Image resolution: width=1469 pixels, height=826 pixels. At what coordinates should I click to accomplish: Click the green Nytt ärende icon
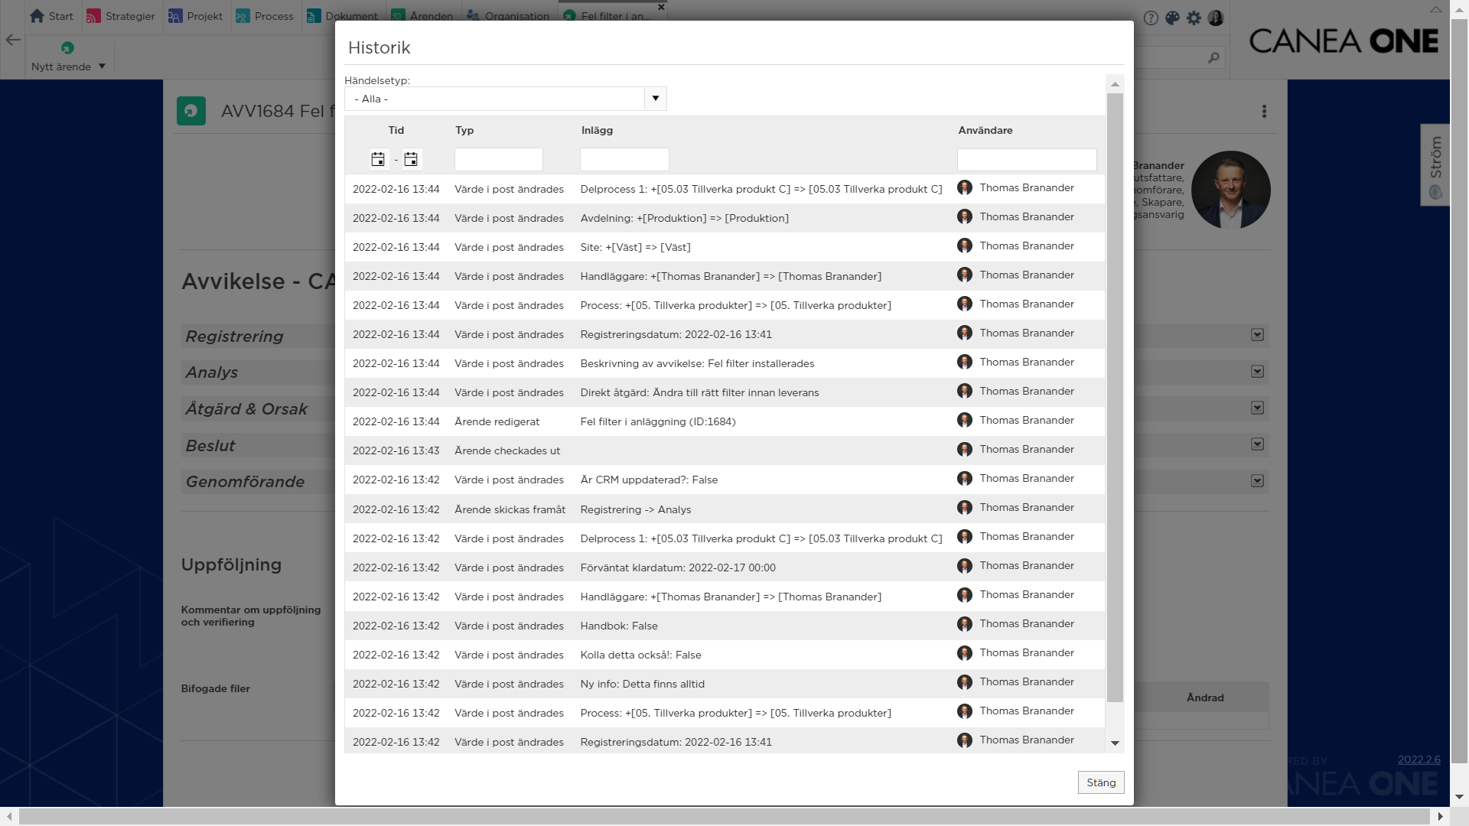[x=67, y=47]
